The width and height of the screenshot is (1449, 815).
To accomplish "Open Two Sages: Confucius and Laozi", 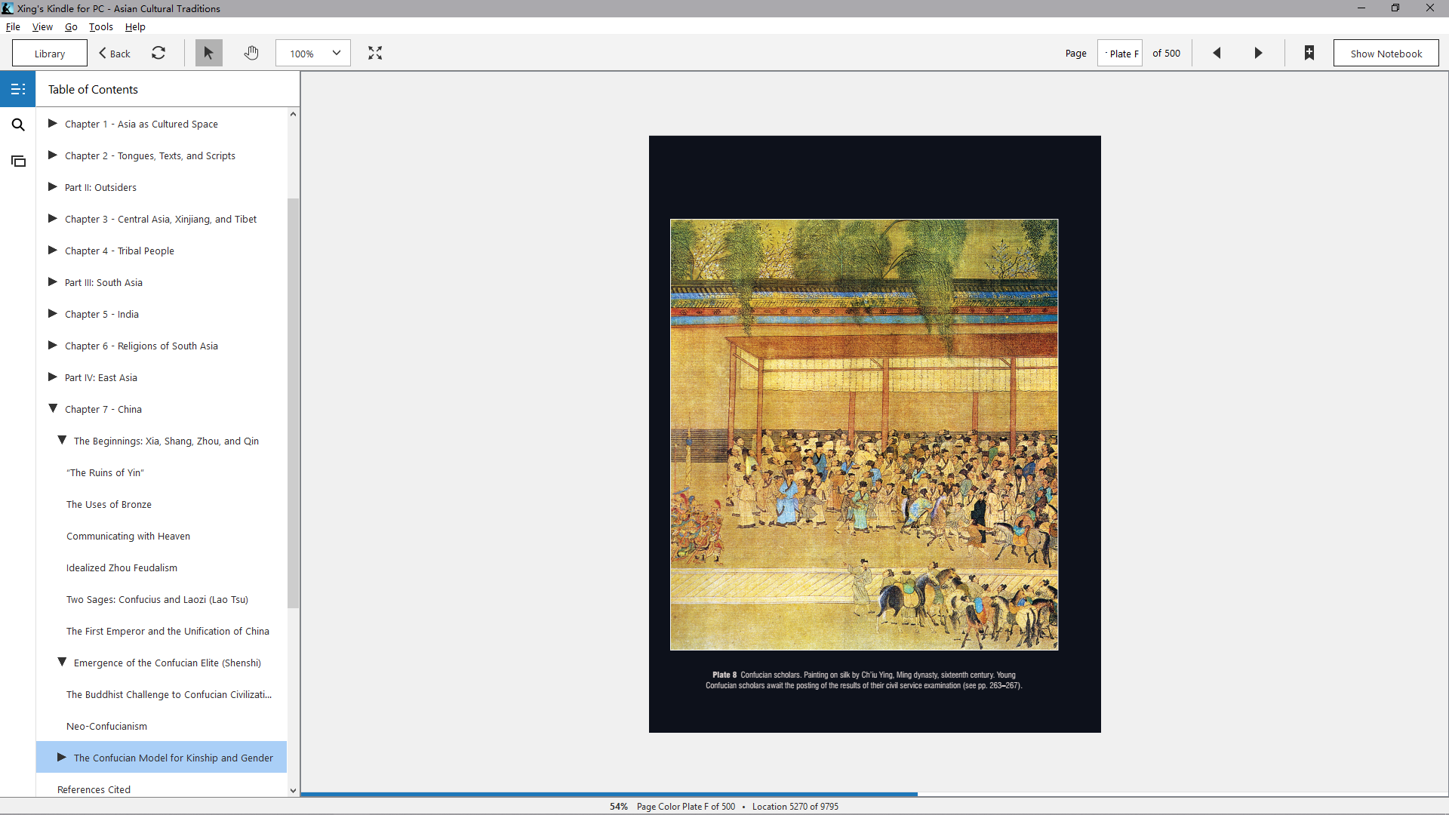I will tap(157, 599).
